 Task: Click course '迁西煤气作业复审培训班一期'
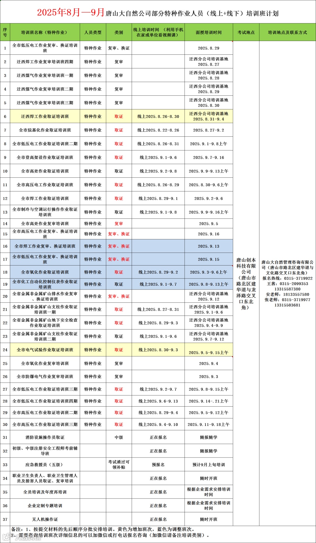(45, 76)
